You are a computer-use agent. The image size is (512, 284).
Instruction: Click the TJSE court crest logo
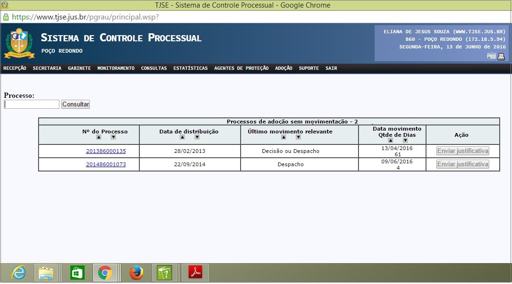pyautogui.click(x=19, y=43)
